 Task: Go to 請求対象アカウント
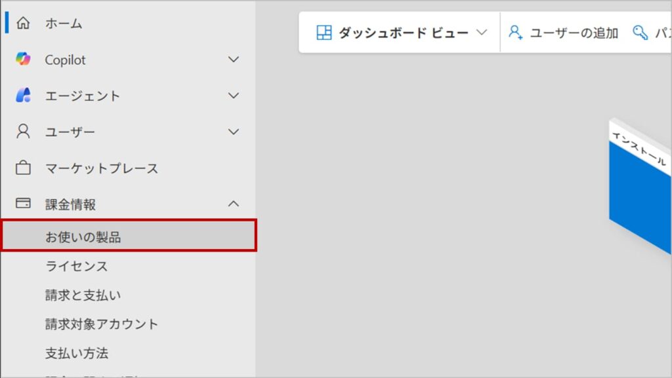pyautogui.click(x=102, y=324)
